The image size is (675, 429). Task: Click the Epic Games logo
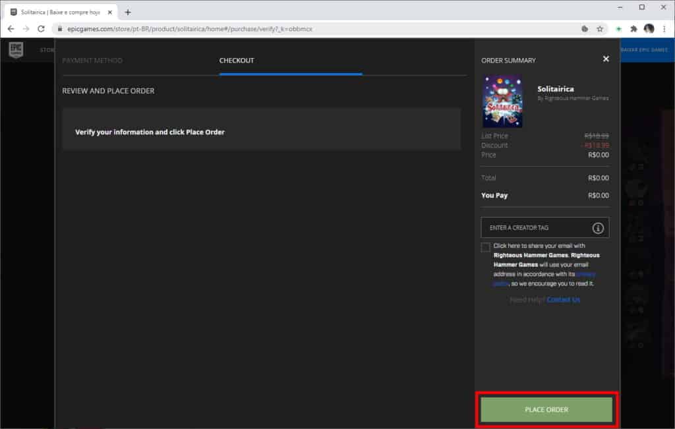tap(16, 50)
